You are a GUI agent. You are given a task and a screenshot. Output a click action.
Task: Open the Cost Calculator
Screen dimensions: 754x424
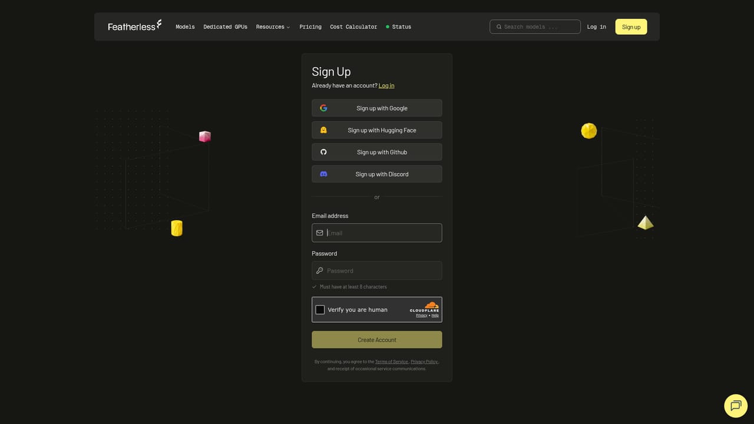click(x=353, y=26)
